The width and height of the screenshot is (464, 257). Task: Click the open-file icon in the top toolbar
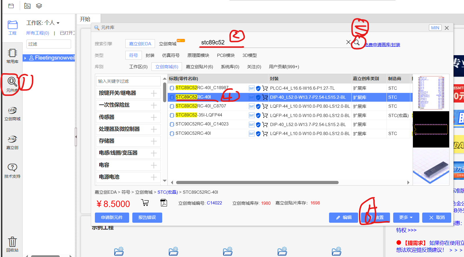pos(27,6)
